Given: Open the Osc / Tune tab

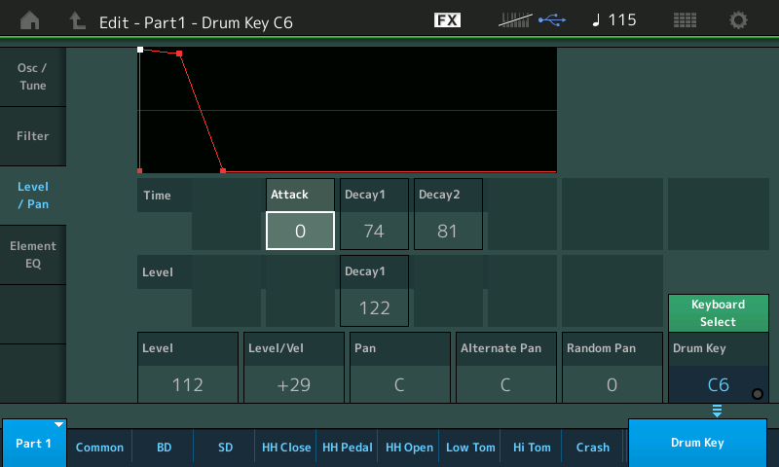Looking at the screenshot, I should coord(33,77).
